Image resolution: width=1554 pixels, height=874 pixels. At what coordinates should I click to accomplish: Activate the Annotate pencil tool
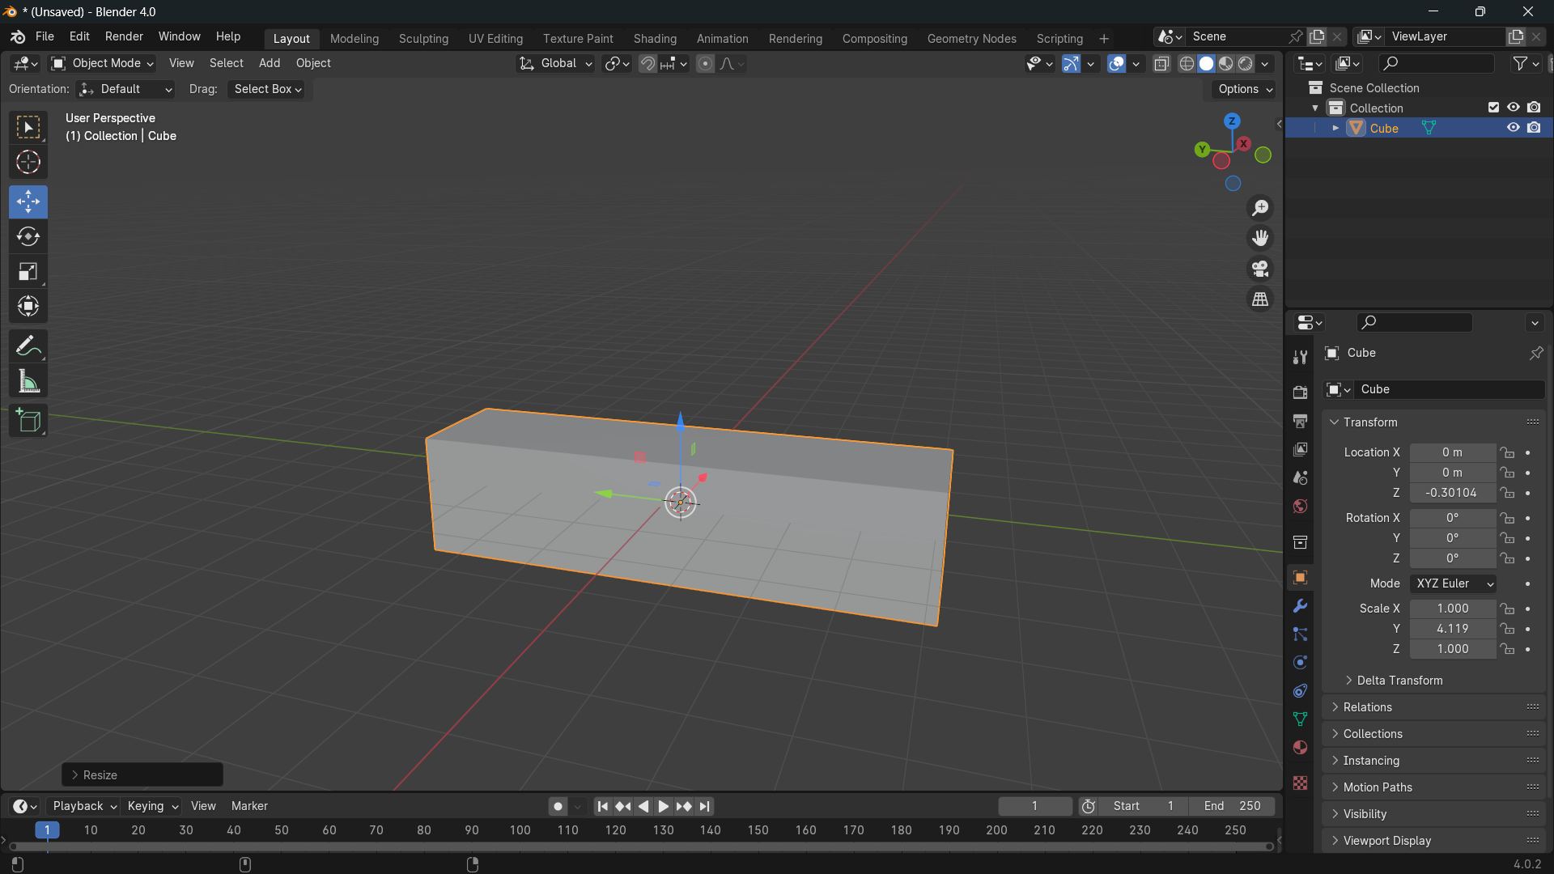(x=28, y=346)
